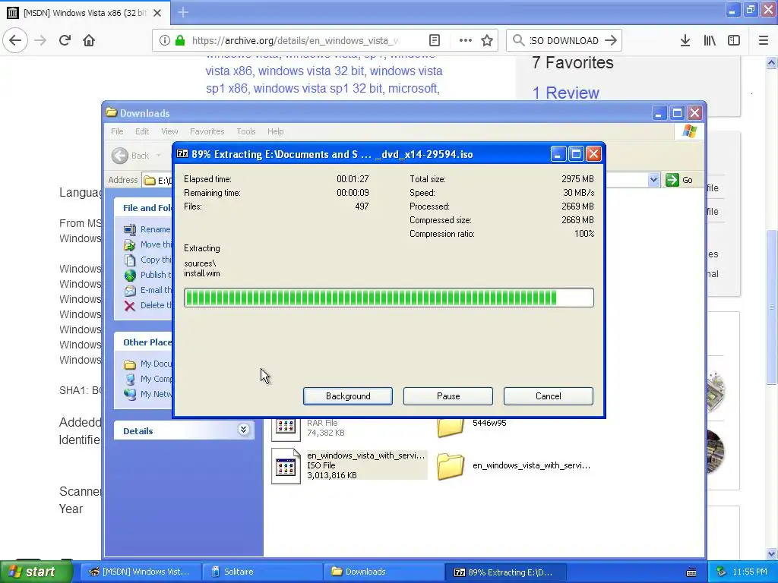Open the Favorites menu in Downloads window
The height and width of the screenshot is (583, 778).
pos(207,131)
